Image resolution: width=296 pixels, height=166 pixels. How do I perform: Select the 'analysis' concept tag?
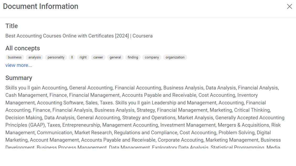[x=35, y=57]
